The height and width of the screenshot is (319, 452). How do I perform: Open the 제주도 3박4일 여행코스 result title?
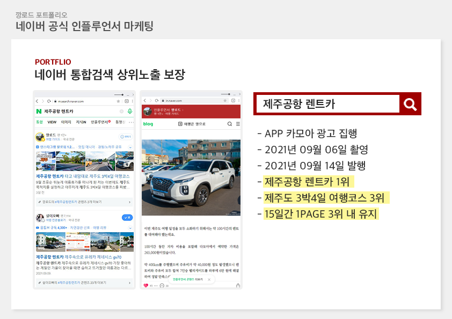coord(84,176)
